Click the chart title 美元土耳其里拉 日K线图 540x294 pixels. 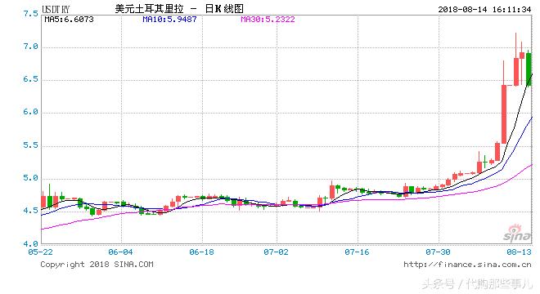(179, 9)
